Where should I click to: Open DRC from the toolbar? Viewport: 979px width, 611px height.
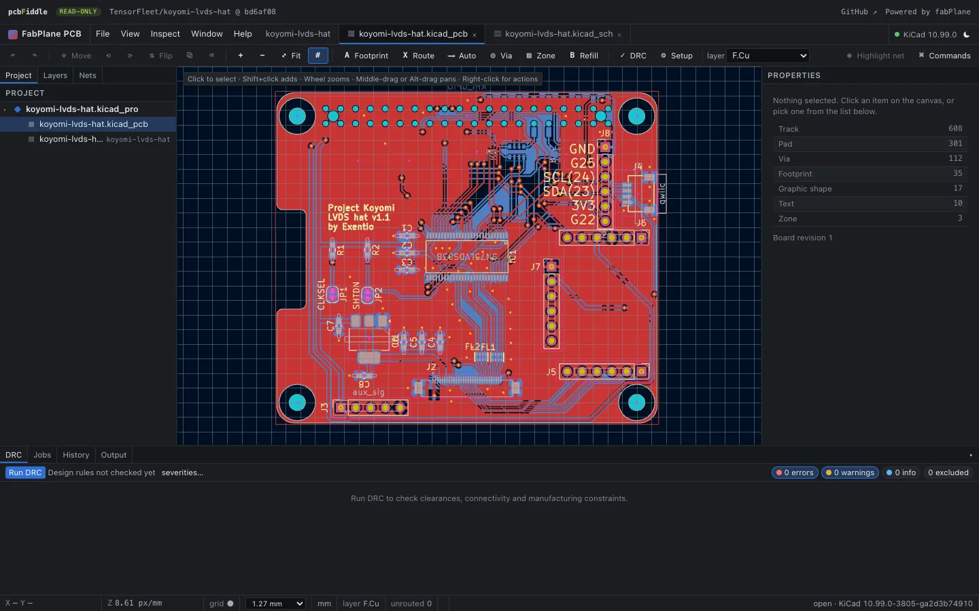click(633, 56)
